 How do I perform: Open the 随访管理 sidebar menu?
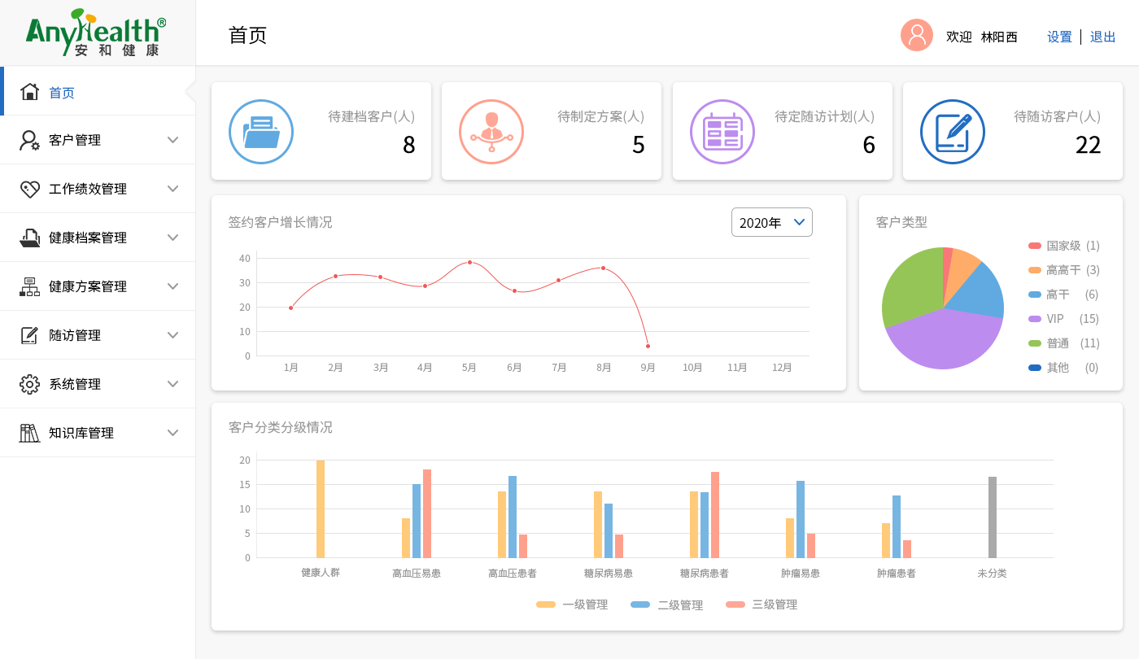click(75, 335)
